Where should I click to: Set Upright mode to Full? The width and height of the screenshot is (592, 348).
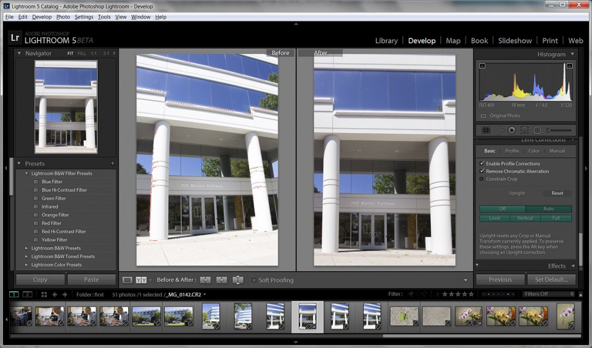(x=556, y=218)
